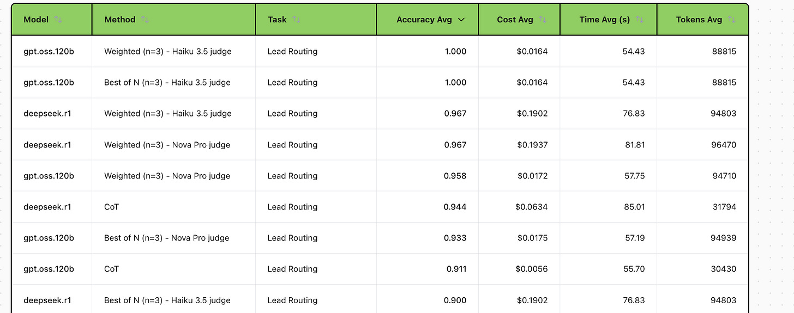Click the Tokens Avg header label
794x313 pixels.
[x=699, y=20]
